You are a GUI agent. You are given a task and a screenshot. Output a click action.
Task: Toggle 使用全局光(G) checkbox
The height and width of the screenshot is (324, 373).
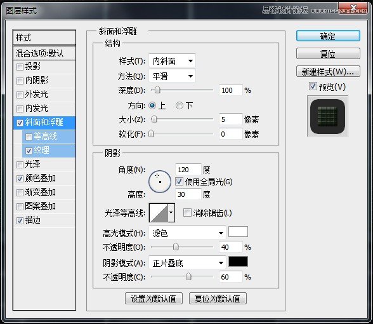[x=179, y=182]
